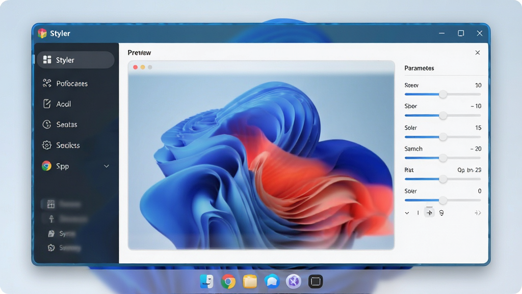522x294 pixels.
Task: Click the Rat value "Op bn 29"
Action: tap(469, 170)
